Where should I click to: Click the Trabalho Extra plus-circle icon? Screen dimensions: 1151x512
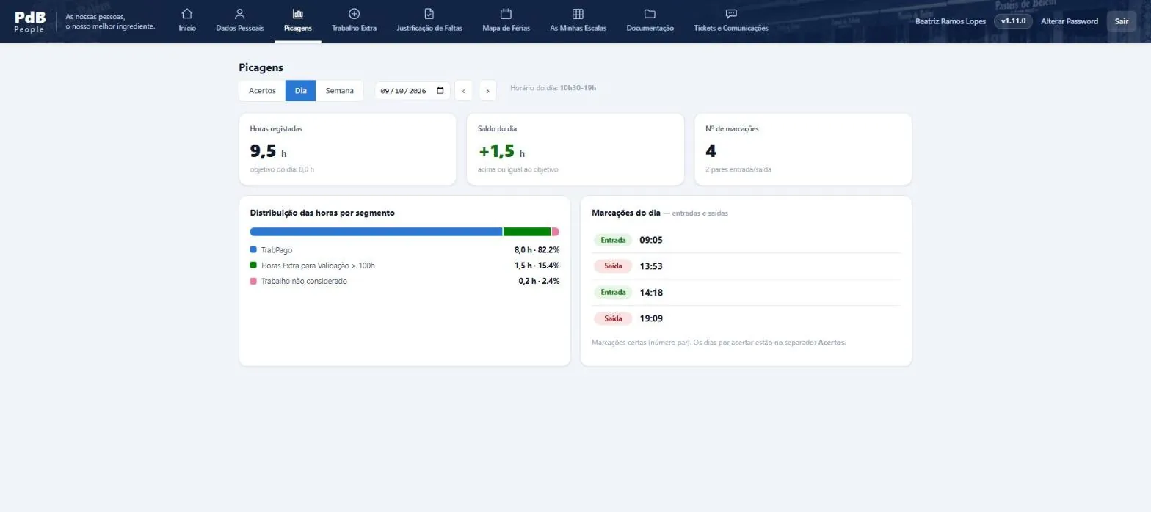click(x=354, y=13)
